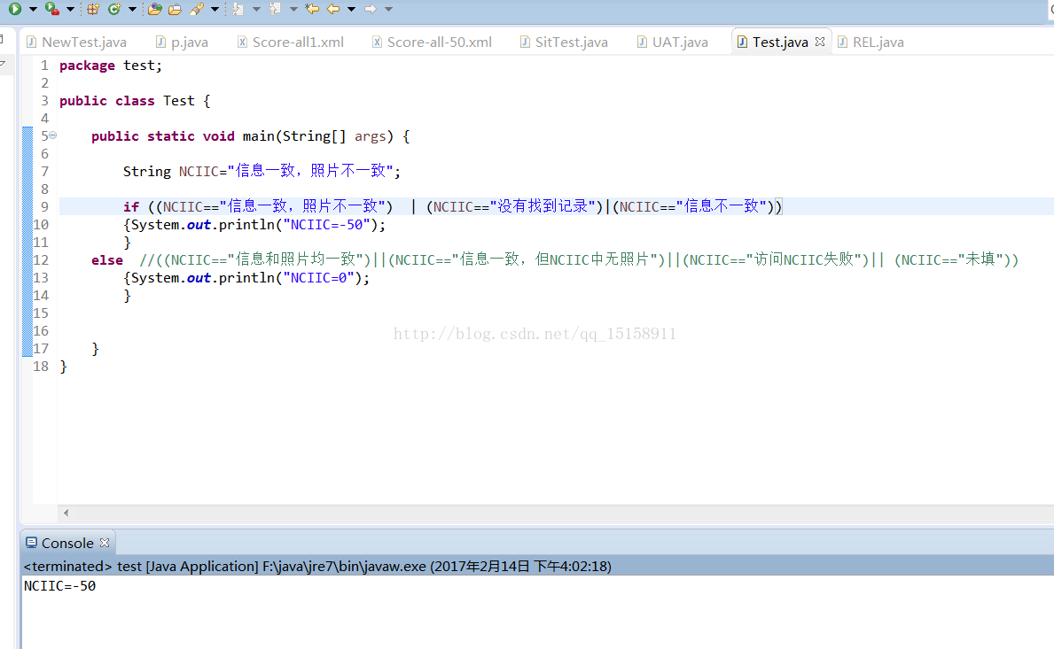Click the Search flashlight icon
Image resolution: width=1054 pixels, height=649 pixels.
click(x=196, y=9)
